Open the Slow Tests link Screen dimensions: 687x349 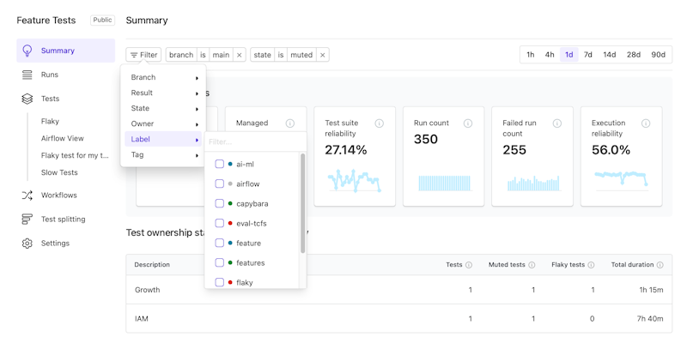[x=59, y=172]
